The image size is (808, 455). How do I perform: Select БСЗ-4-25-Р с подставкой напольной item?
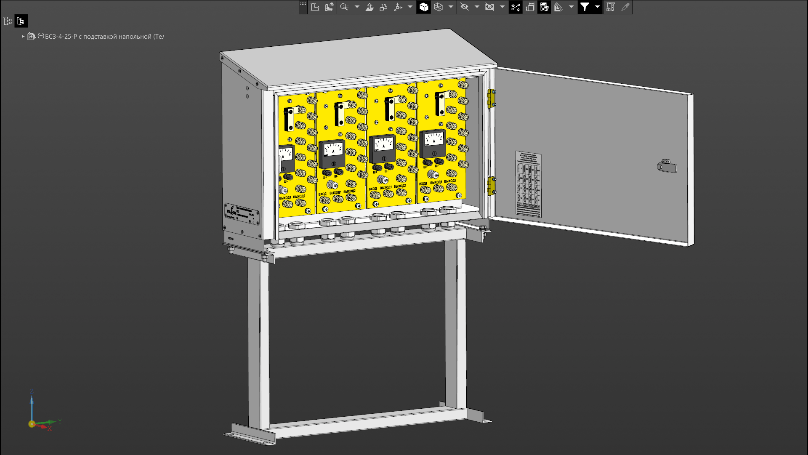104,37
